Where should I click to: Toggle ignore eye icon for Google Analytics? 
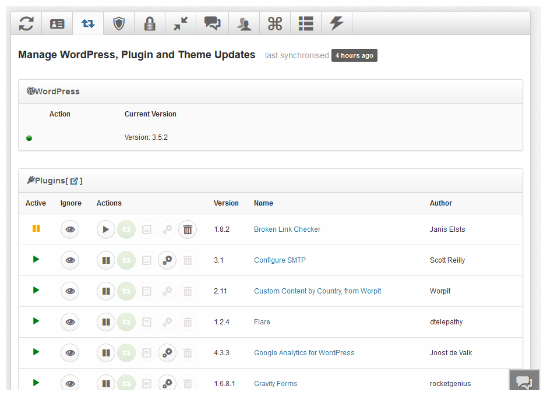click(x=69, y=353)
